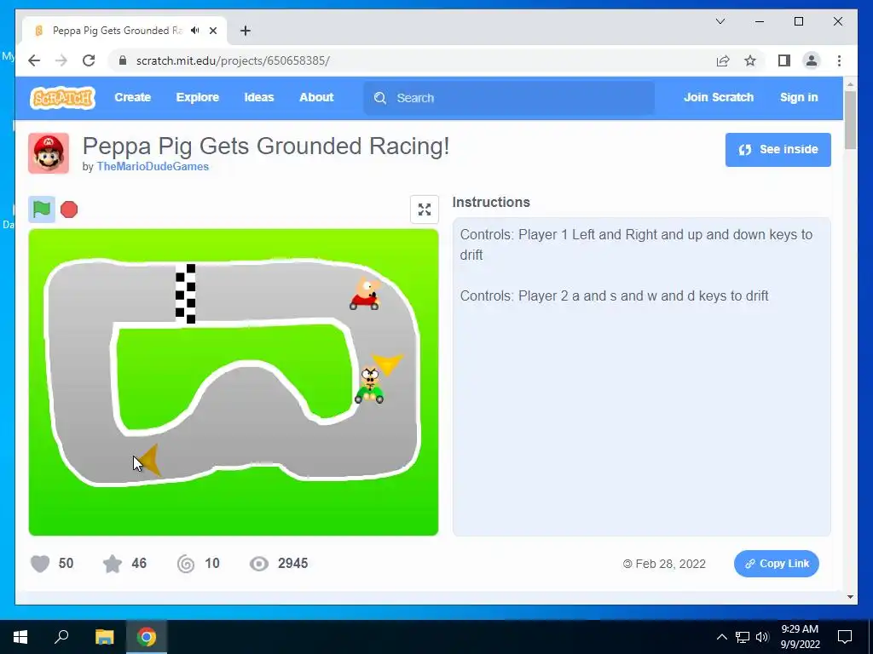Open the Ideas page
The image size is (873, 654).
coord(259,97)
